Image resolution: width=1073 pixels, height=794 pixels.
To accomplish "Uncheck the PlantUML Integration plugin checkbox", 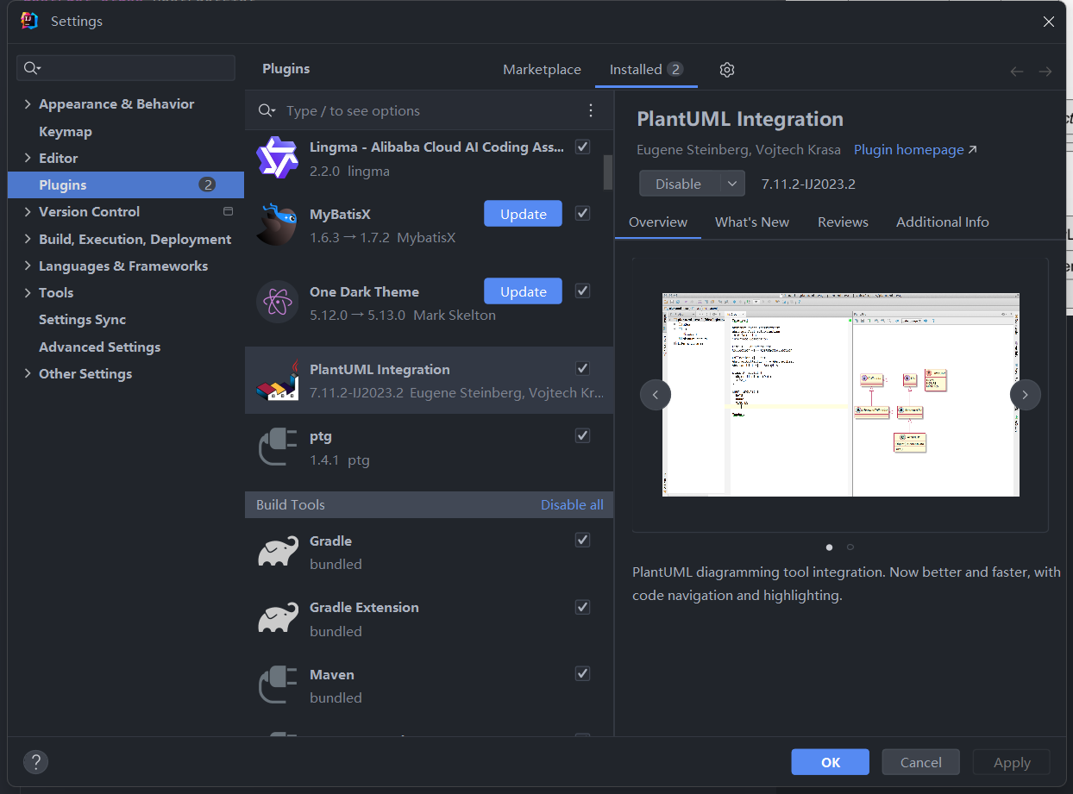I will point(583,369).
